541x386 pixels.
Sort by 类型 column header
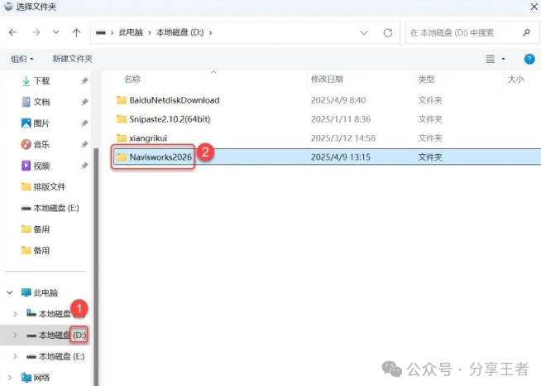(426, 80)
